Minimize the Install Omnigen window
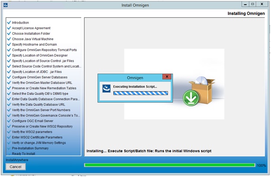The image size is (271, 177). click(x=245, y=4)
